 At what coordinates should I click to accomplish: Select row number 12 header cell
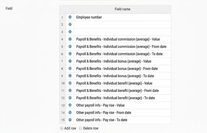[x=63, y=98]
